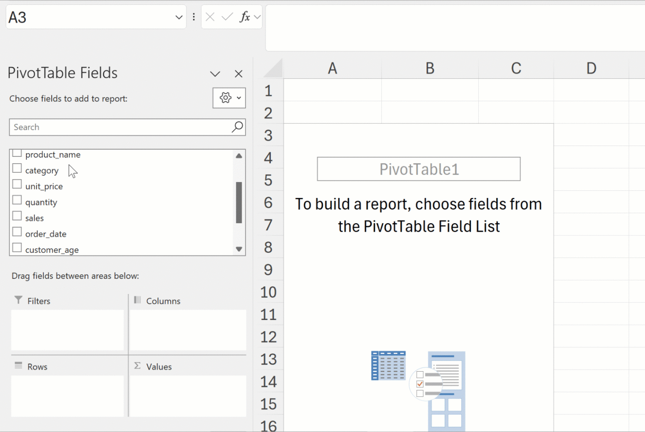Close the PivotTable Fields pane
This screenshot has height=432, width=645.
pyautogui.click(x=239, y=74)
